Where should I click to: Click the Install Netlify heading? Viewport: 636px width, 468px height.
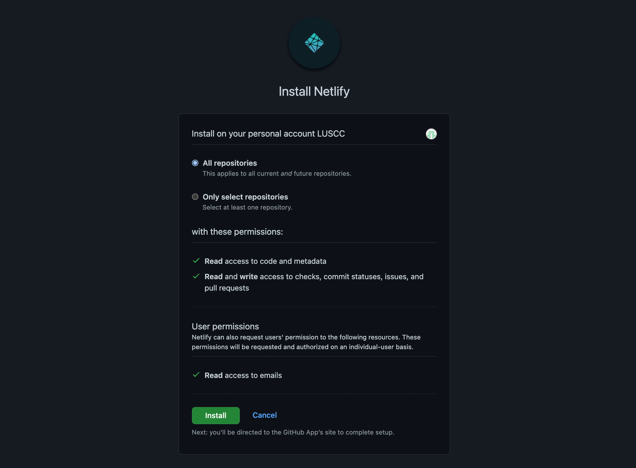tap(314, 91)
